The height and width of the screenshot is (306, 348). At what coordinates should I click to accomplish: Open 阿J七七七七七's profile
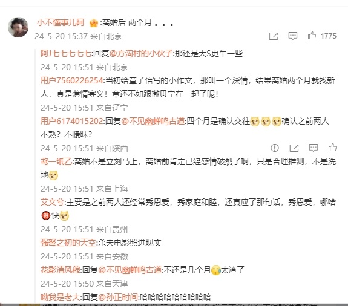(x=66, y=53)
